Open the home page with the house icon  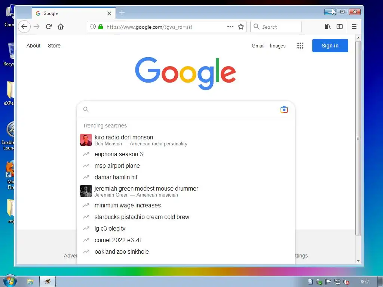coord(61,27)
